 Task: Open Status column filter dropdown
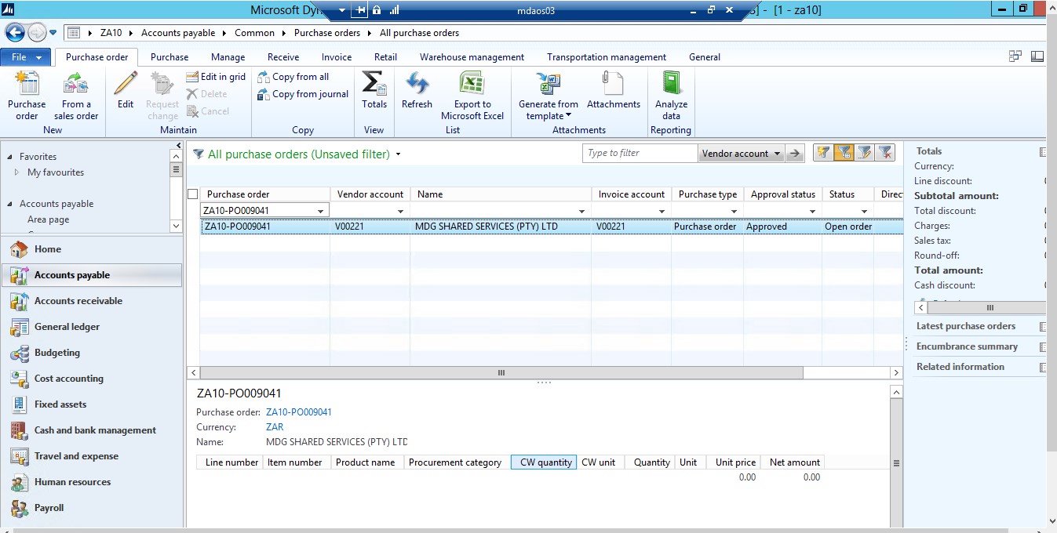coord(865,211)
